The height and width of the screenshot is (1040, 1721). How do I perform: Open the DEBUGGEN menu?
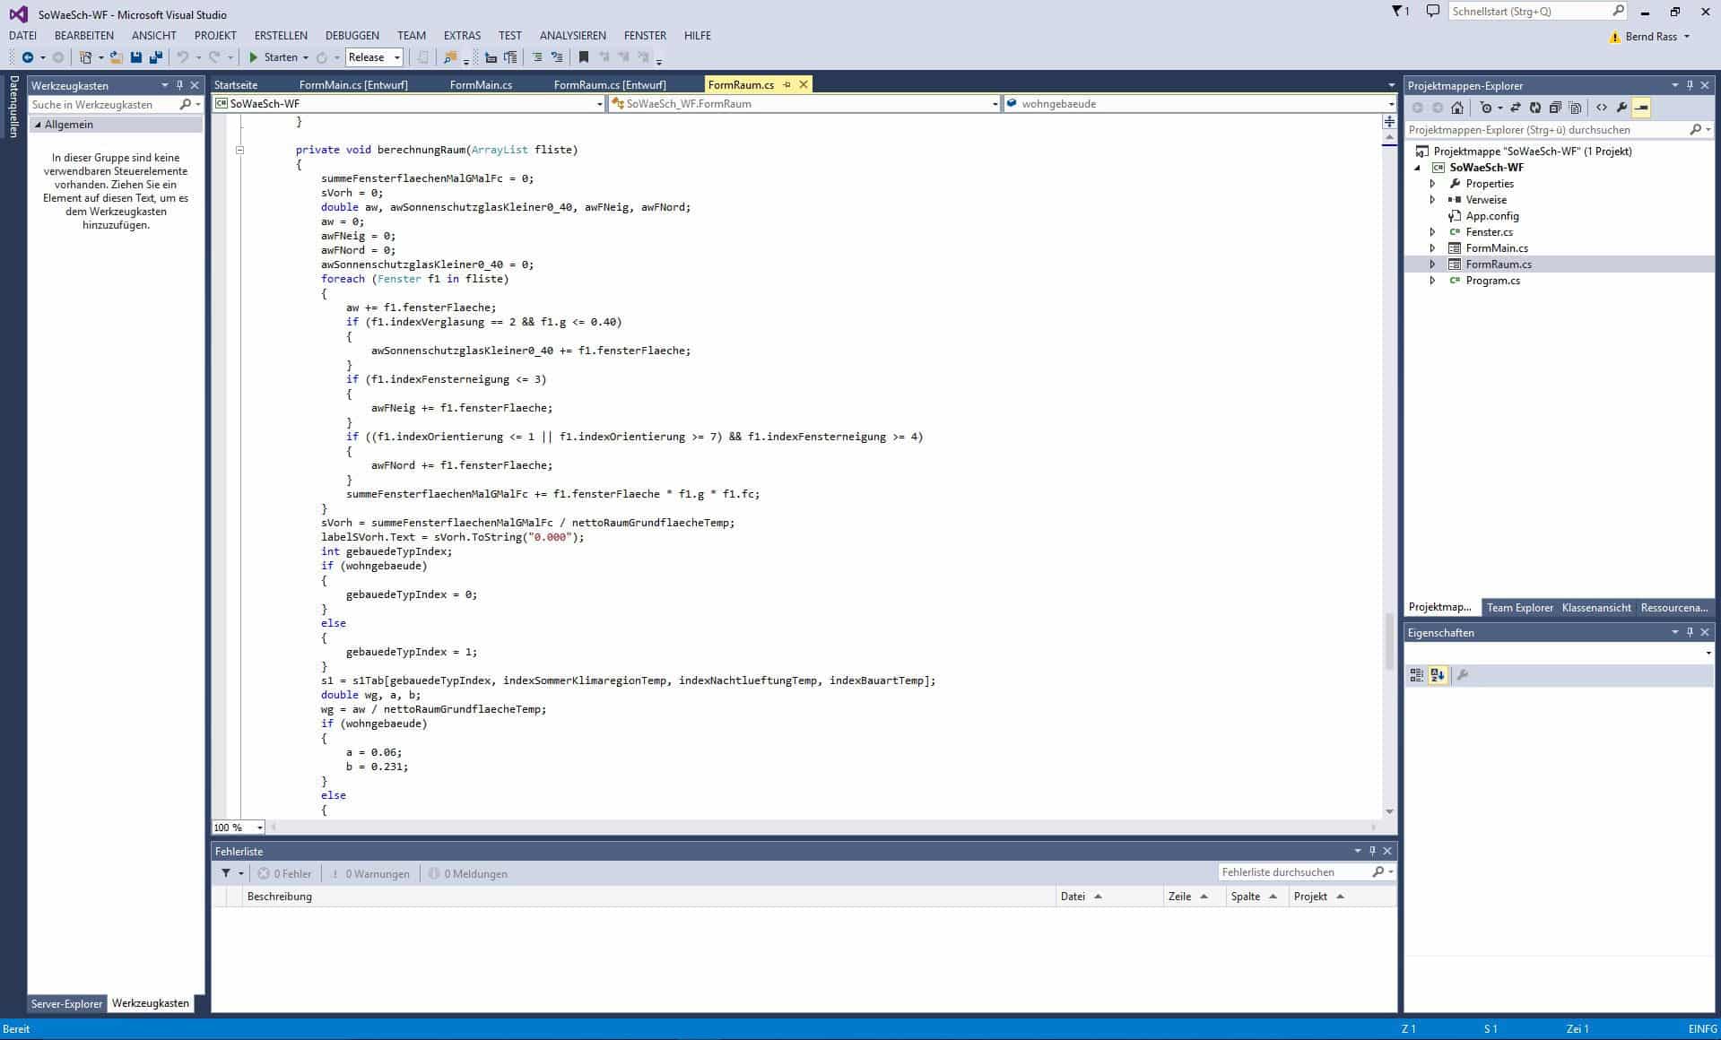(352, 36)
